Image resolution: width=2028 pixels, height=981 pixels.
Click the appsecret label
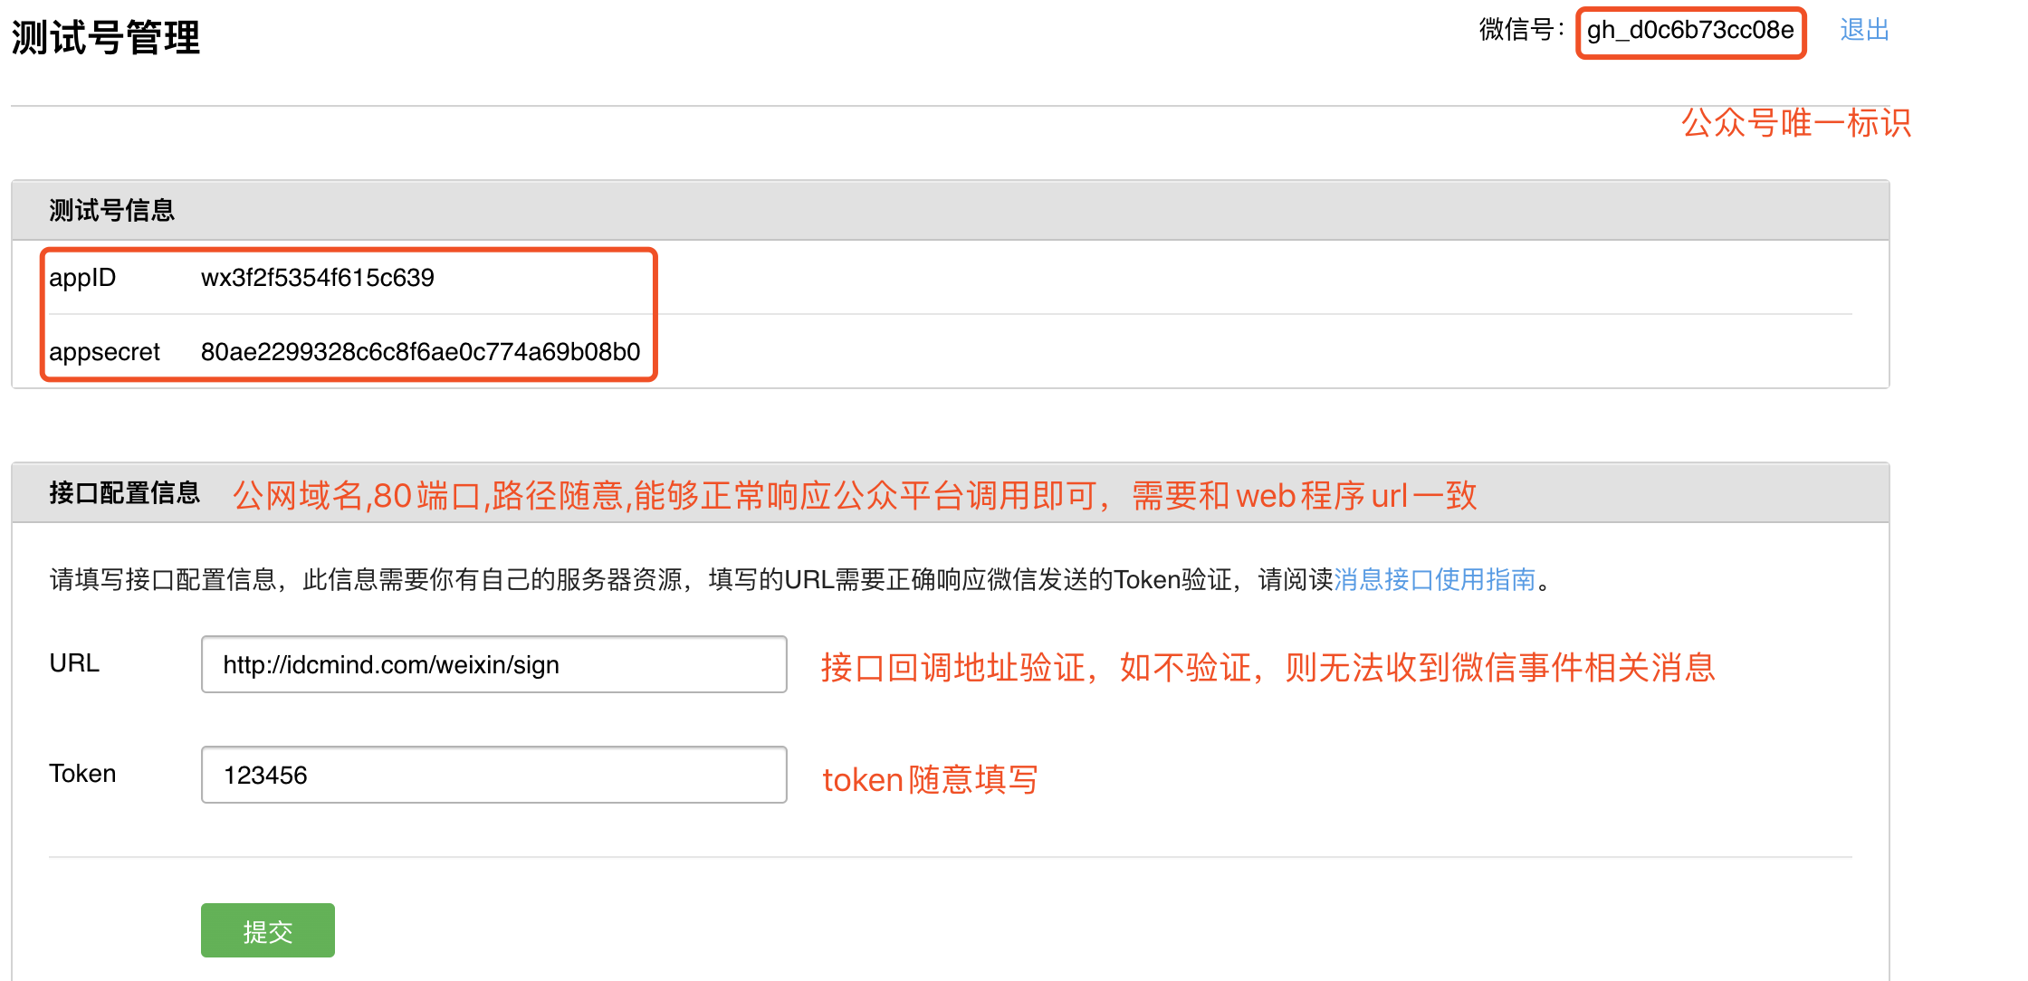104,352
